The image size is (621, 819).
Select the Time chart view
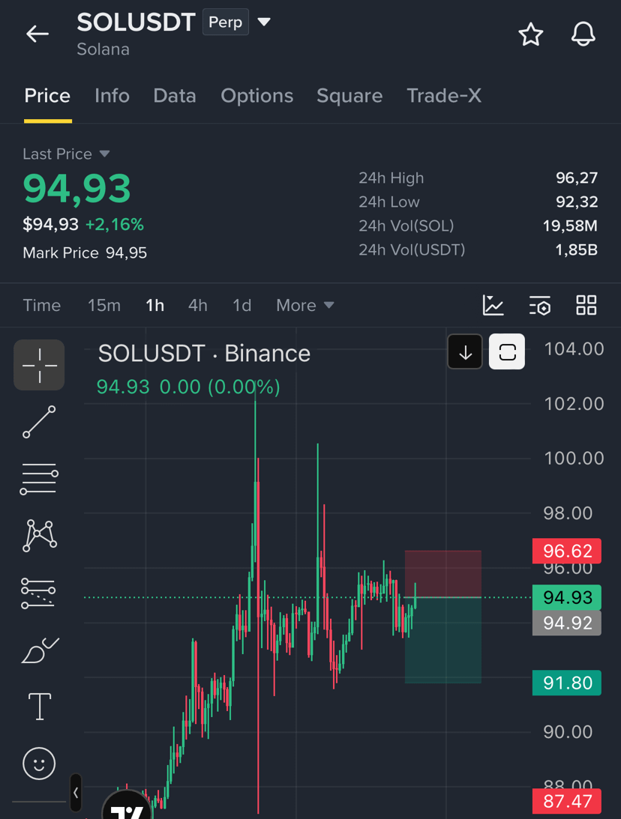(42, 306)
